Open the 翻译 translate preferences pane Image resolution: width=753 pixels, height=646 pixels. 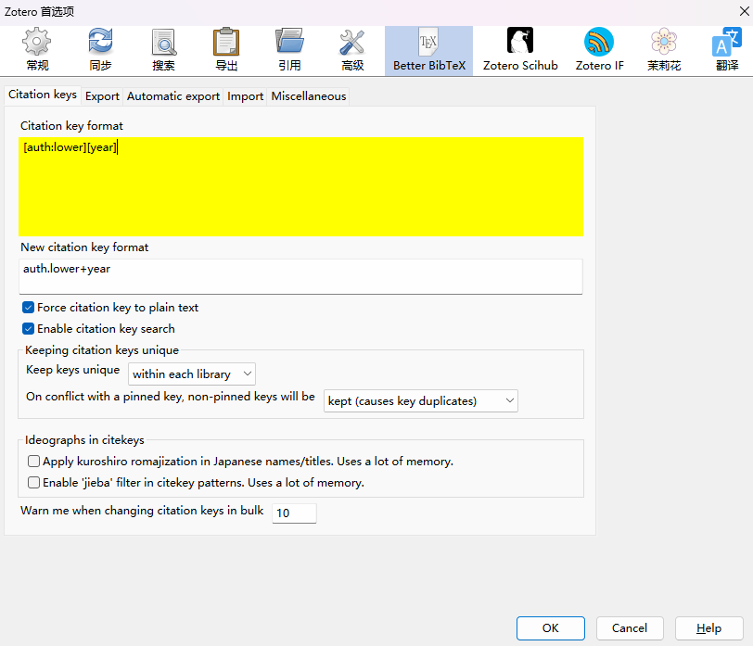[727, 50]
